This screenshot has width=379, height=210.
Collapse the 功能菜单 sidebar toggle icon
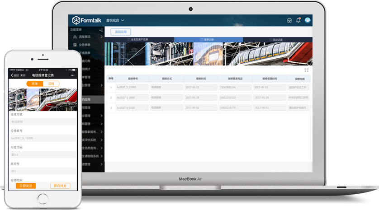coord(101,30)
